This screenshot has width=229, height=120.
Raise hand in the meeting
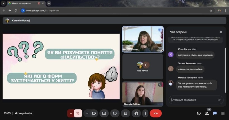[x=136, y=113]
